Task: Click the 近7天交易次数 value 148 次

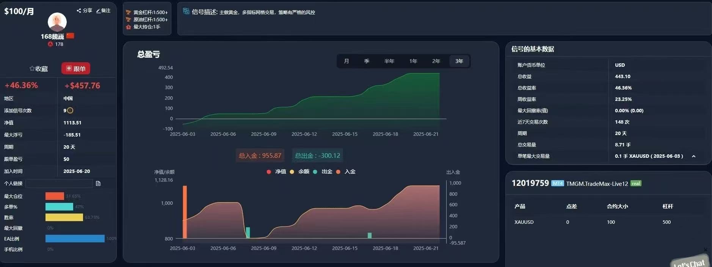Action: (622, 122)
